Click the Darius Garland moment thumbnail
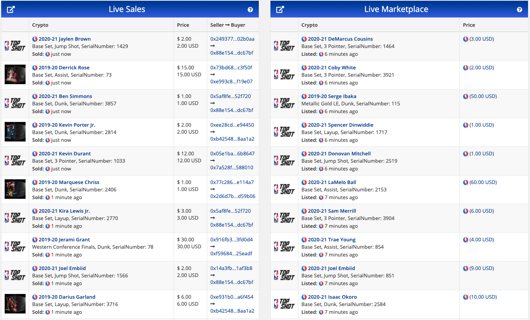The width and height of the screenshot is (530, 320). [x=15, y=304]
